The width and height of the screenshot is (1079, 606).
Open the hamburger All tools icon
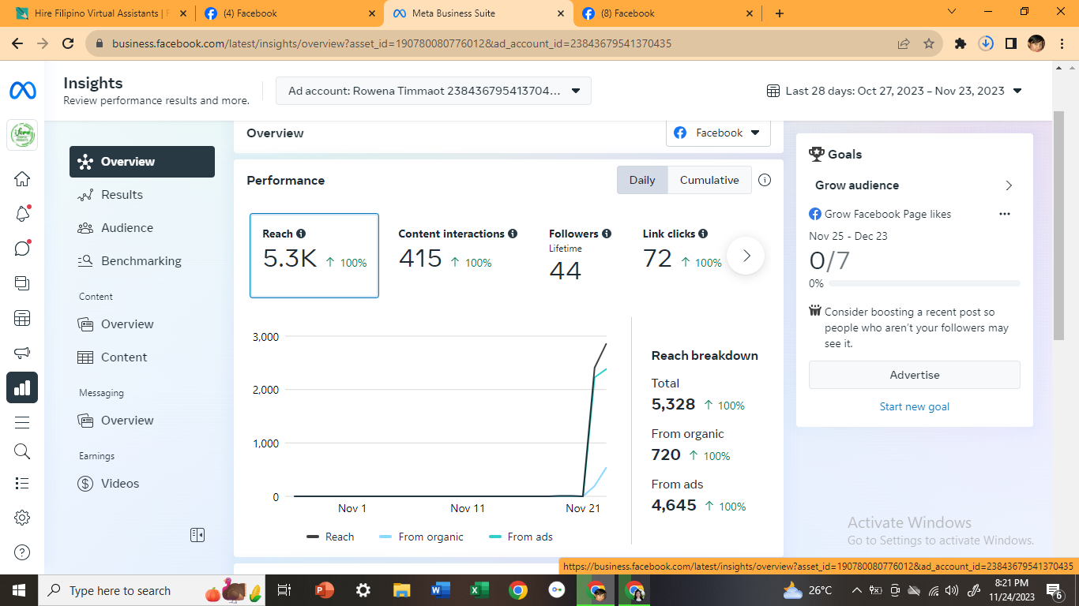[22, 422]
